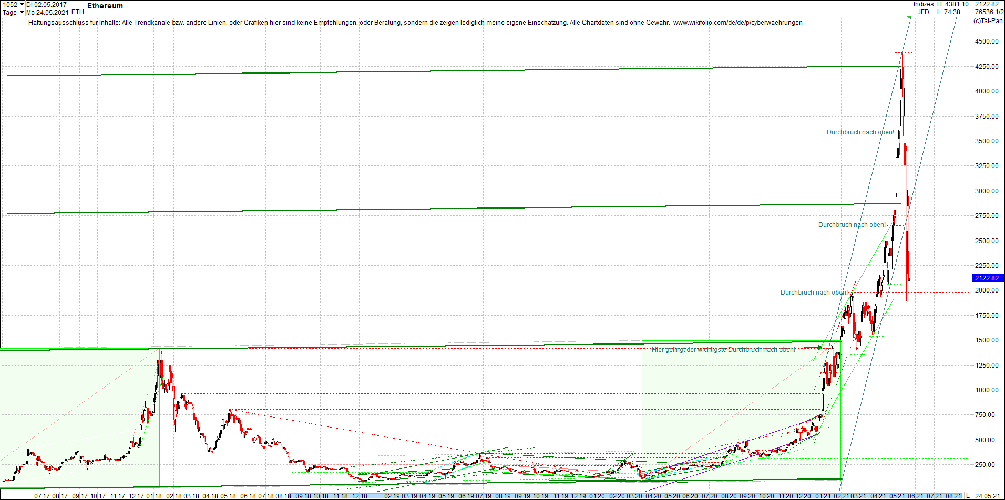Select the start date Di 02.05.2017
Image resolution: width=1005 pixels, height=500 pixels.
(47, 4)
